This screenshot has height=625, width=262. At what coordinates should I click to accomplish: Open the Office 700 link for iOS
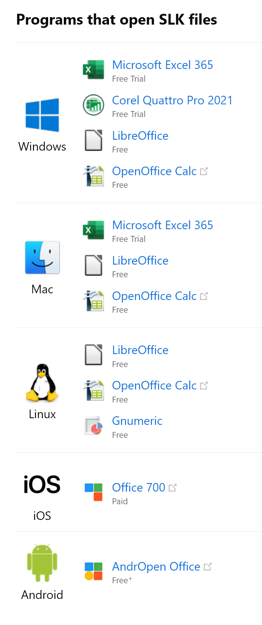pos(138,487)
